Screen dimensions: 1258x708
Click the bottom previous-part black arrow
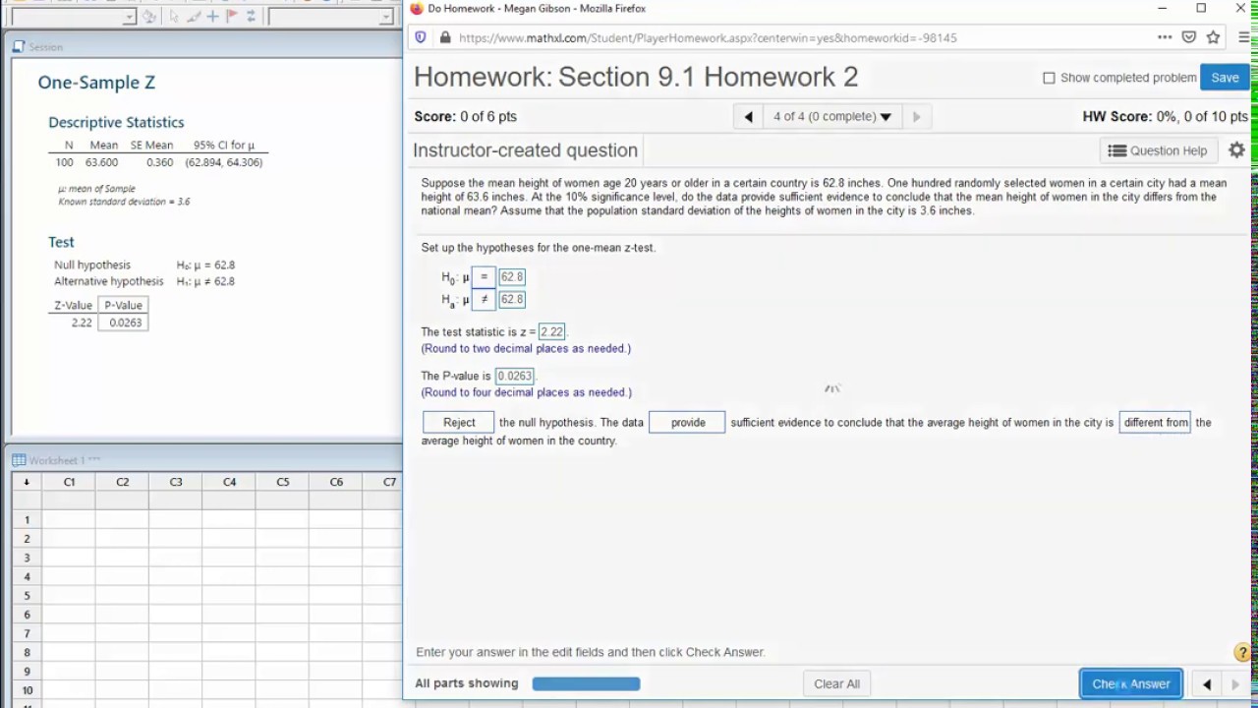coord(1206,684)
